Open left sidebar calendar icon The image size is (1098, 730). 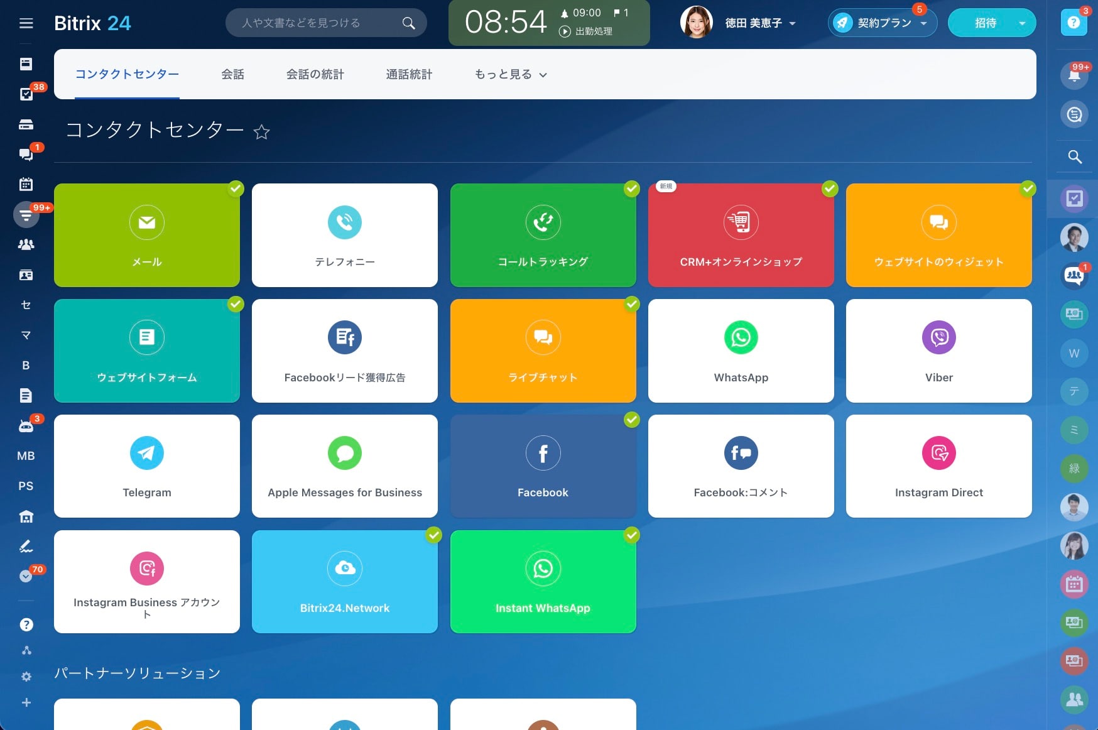pyautogui.click(x=26, y=184)
